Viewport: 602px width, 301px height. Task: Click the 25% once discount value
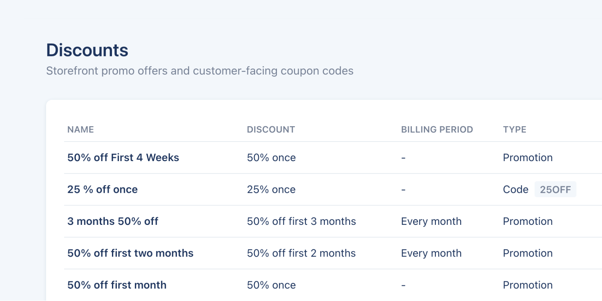(x=271, y=189)
